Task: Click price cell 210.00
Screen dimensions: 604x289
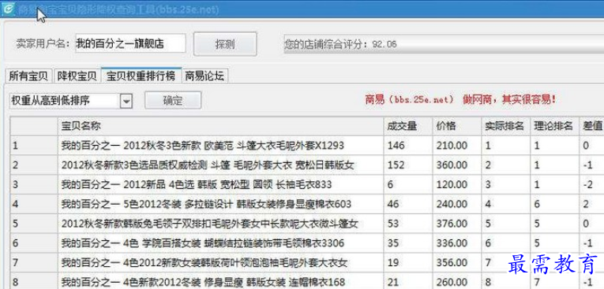Action: point(452,146)
